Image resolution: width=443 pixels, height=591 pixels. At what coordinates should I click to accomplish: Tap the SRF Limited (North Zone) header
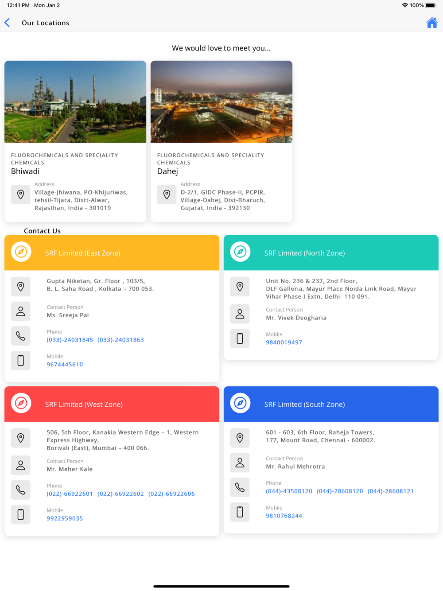[331, 253]
